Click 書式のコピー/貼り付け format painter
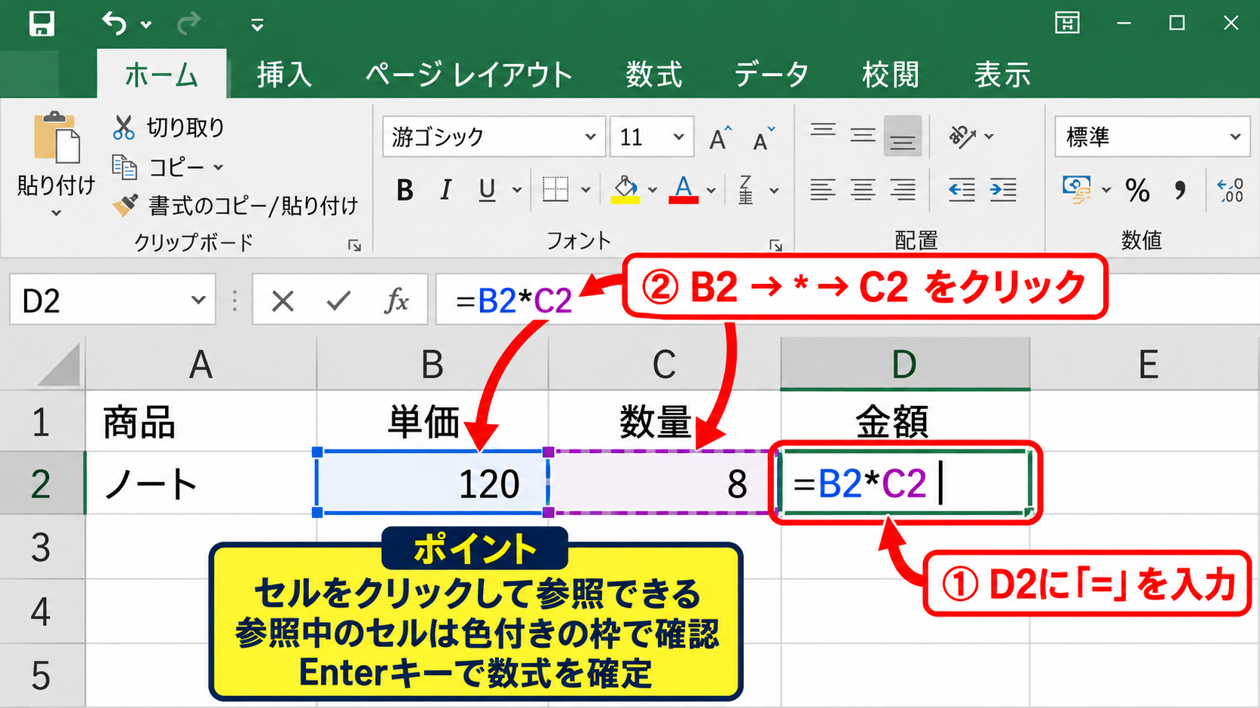 click(234, 205)
